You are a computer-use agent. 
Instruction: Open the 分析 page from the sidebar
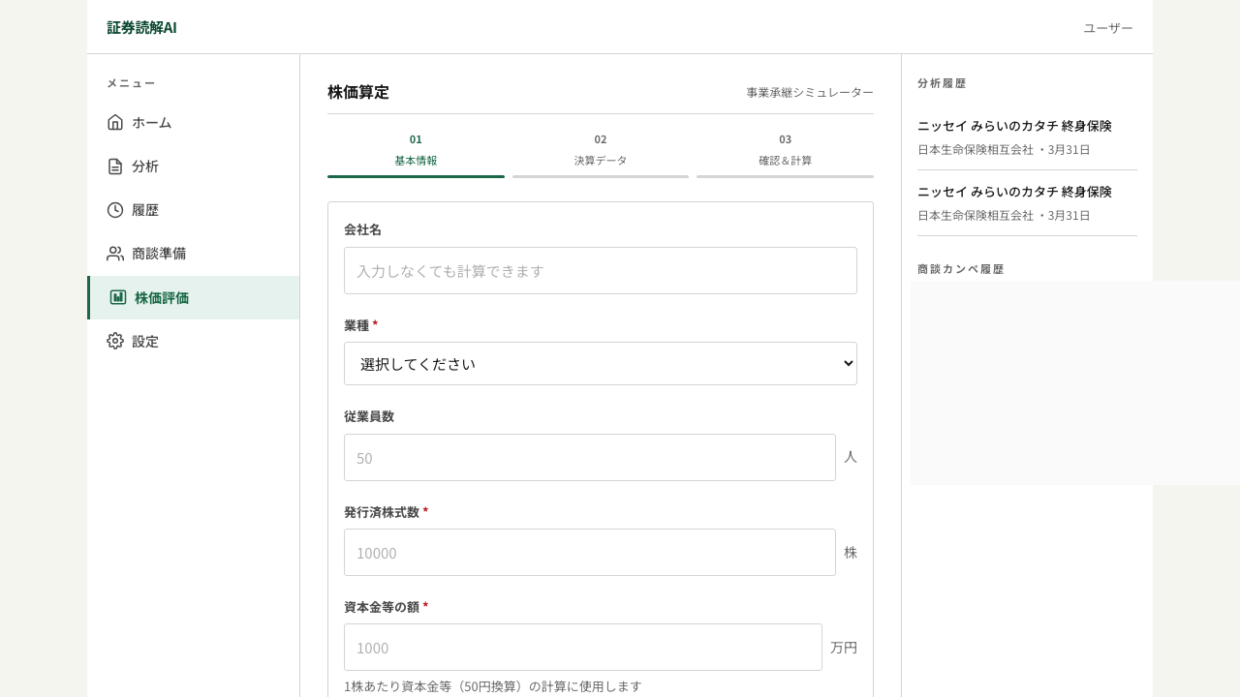point(145,167)
